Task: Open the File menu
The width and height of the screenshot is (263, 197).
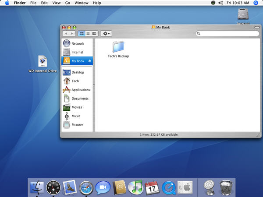Action: point(33,3)
